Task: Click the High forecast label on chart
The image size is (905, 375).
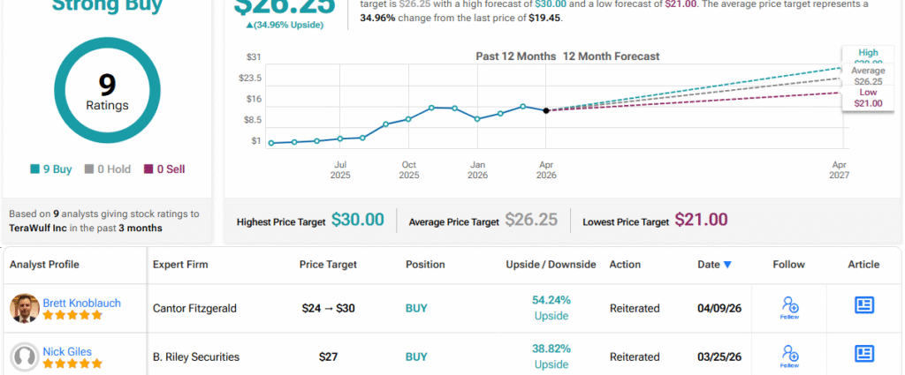Action: (867, 55)
